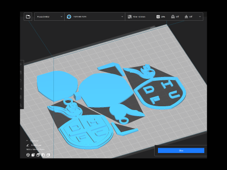The image size is (227, 170).
Task: Click the extruder 1 circle icon
Action: [x=69, y=17]
